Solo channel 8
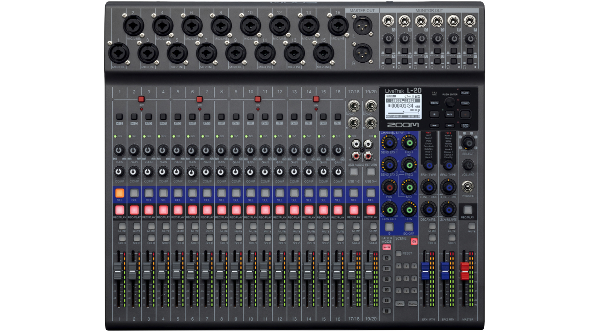Screen dimensions: 591x332 click(224, 238)
